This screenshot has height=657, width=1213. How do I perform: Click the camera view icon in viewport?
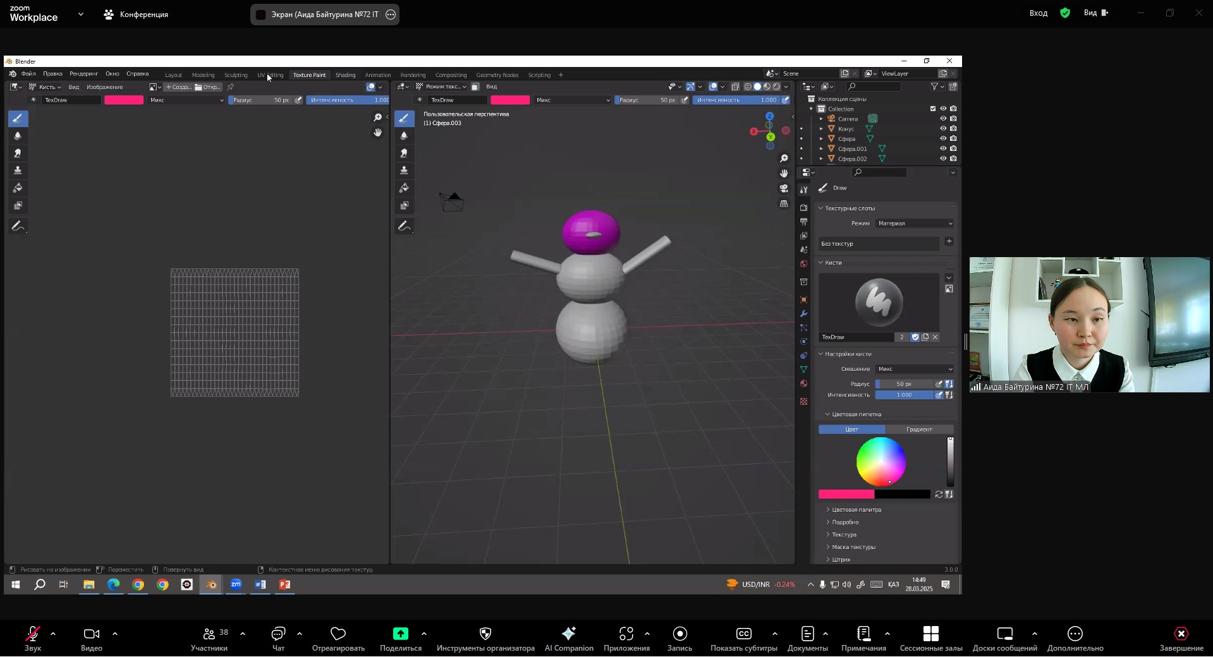pos(784,188)
